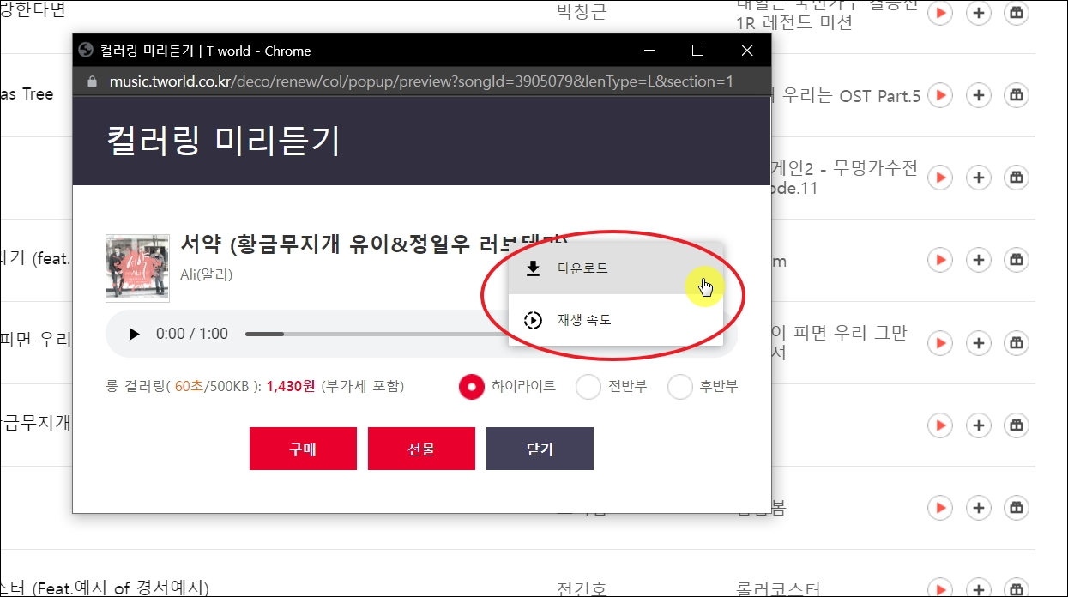This screenshot has height=597, width=1068.
Task: Click the red 구매 button
Action: (303, 449)
